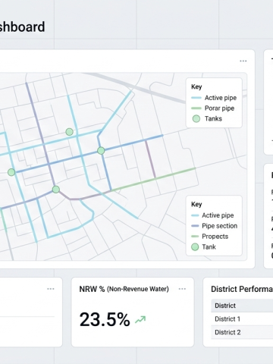Select the tank marker near left edge
The width and height of the screenshot is (273, 364).
(11, 172)
